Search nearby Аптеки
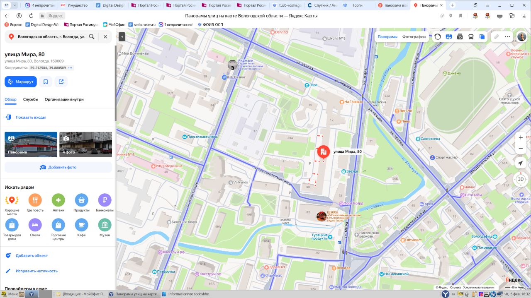 coord(58,203)
